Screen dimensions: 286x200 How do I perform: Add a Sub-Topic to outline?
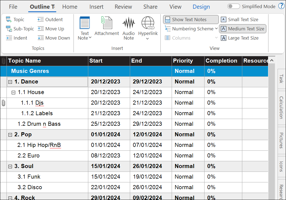pyautogui.click(x=20, y=29)
